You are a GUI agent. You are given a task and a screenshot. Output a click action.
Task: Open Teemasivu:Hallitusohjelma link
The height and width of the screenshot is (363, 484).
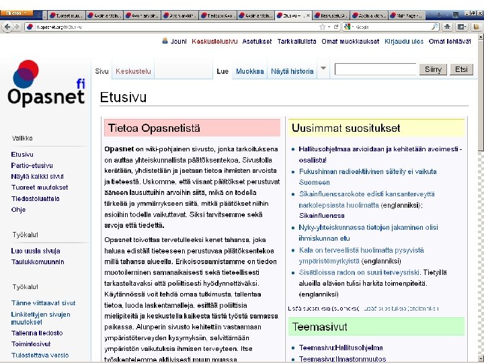pyautogui.click(x=341, y=348)
